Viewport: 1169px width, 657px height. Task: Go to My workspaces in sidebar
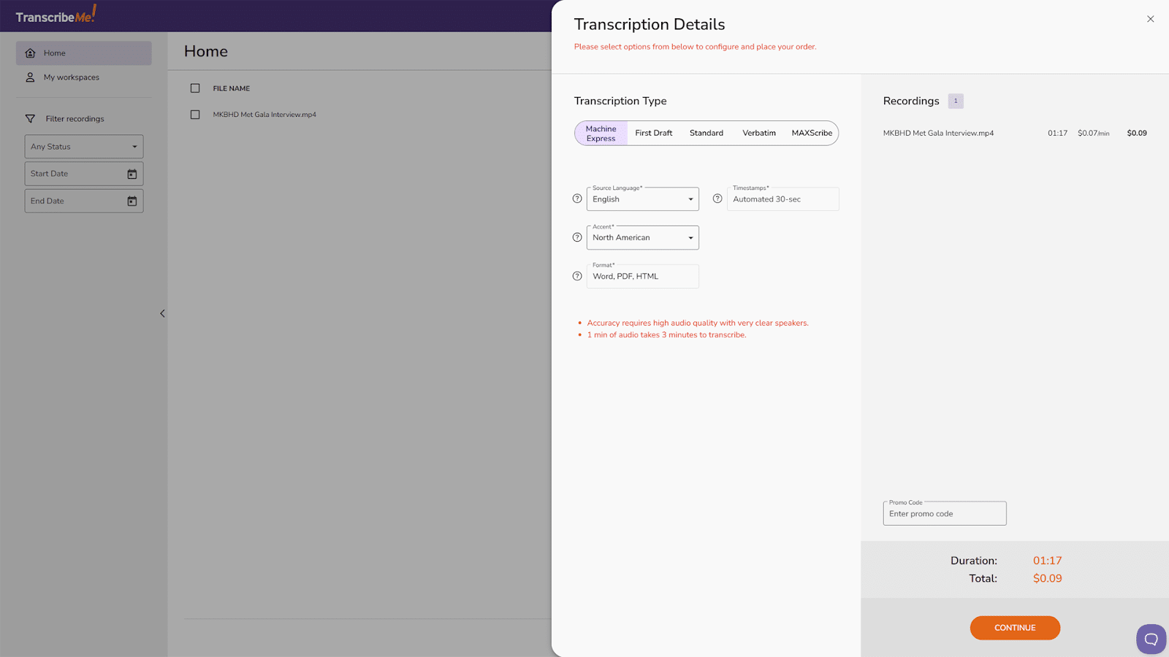[71, 77]
